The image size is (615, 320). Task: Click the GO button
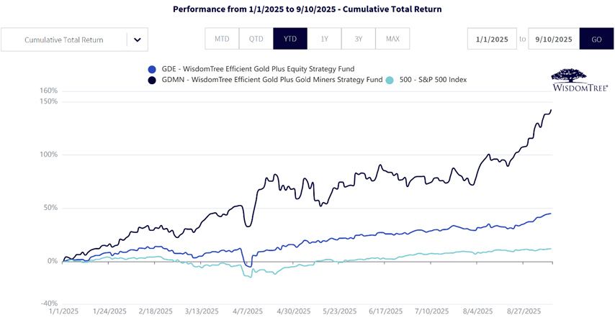pos(596,39)
